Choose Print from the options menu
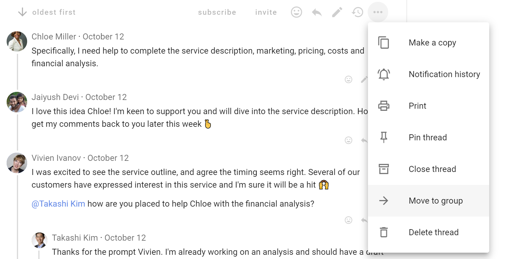The image size is (523, 259). click(417, 106)
